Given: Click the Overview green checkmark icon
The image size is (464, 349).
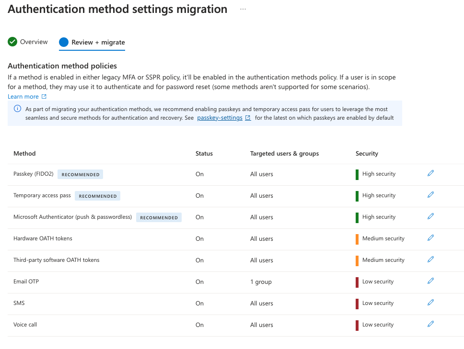Looking at the screenshot, I should click(x=12, y=42).
